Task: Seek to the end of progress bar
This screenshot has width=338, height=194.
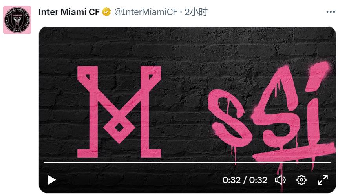Action: 330,162
